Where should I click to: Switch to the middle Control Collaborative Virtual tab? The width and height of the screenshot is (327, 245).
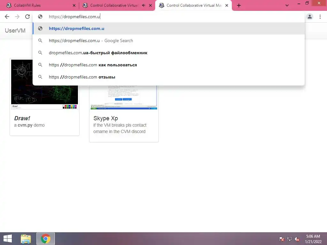114,5
